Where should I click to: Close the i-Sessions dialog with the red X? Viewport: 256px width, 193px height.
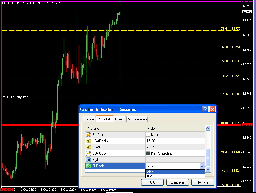click(212, 109)
